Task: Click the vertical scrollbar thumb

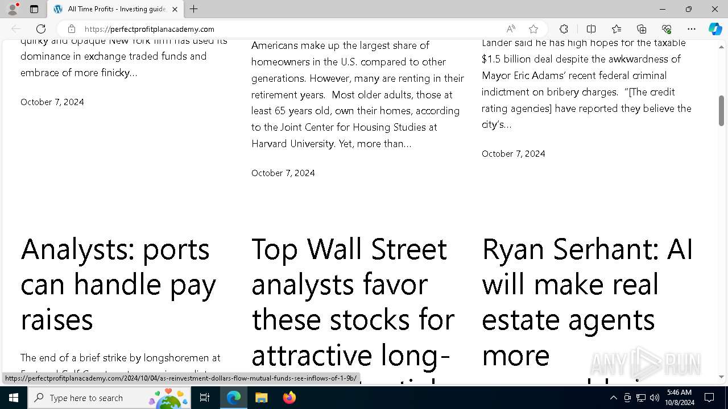Action: (x=721, y=111)
